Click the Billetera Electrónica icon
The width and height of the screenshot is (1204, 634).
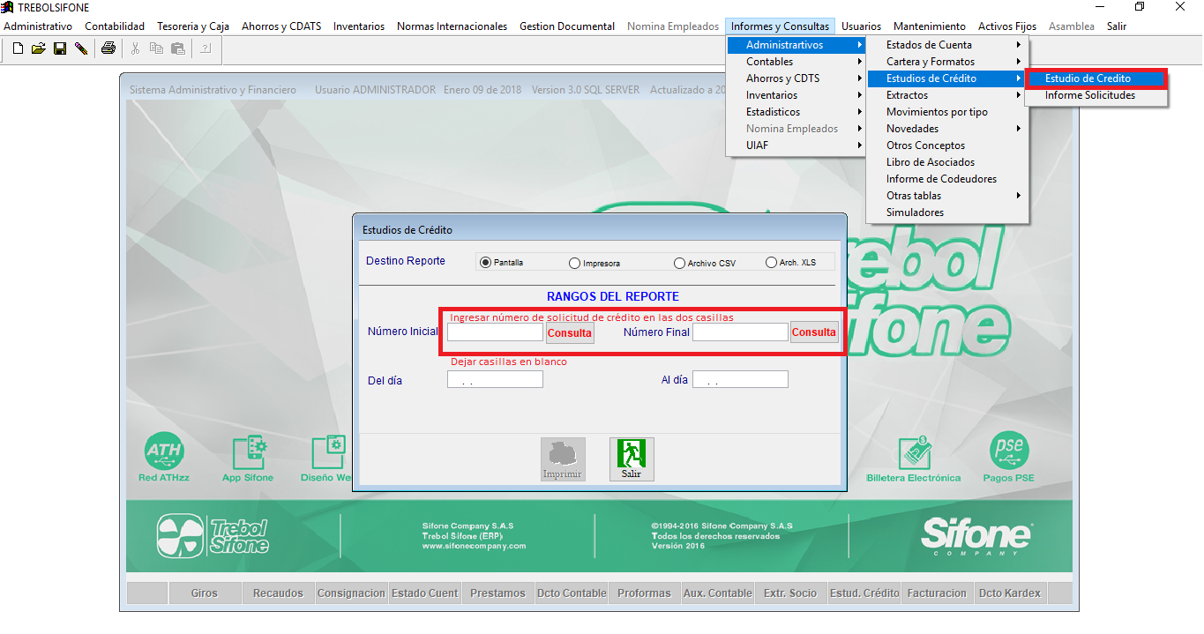point(913,452)
